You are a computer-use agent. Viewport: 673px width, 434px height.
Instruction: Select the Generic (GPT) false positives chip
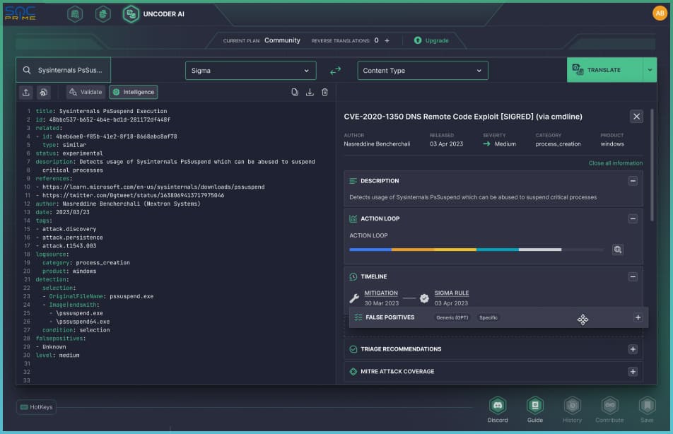pos(452,317)
